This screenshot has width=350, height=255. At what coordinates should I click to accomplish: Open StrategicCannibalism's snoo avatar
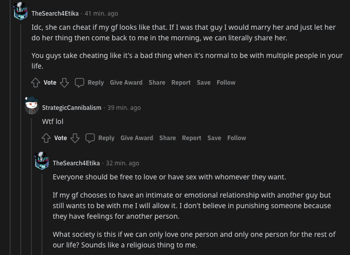click(31, 105)
